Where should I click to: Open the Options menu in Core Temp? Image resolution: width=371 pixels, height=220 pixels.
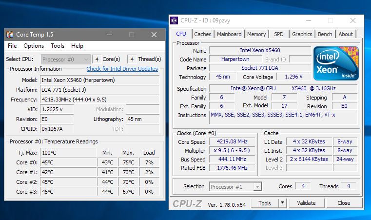[x=34, y=46]
